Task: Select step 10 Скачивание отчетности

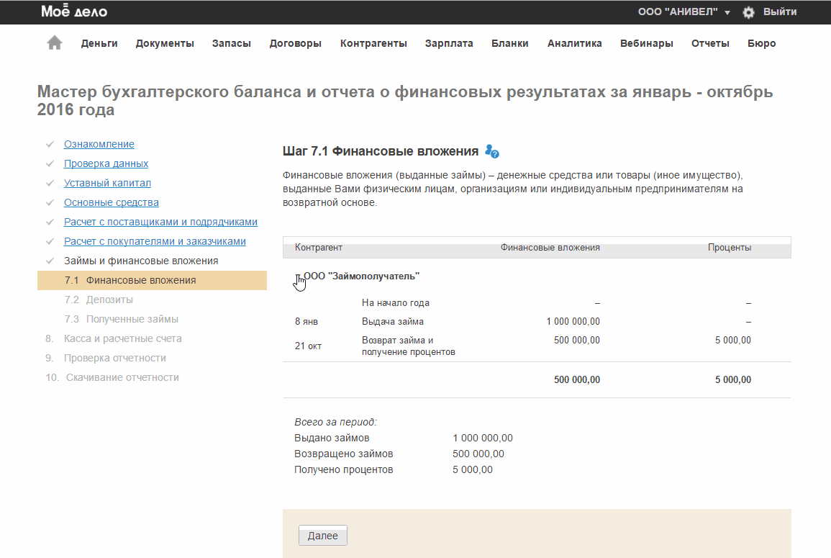Action: tap(112, 378)
